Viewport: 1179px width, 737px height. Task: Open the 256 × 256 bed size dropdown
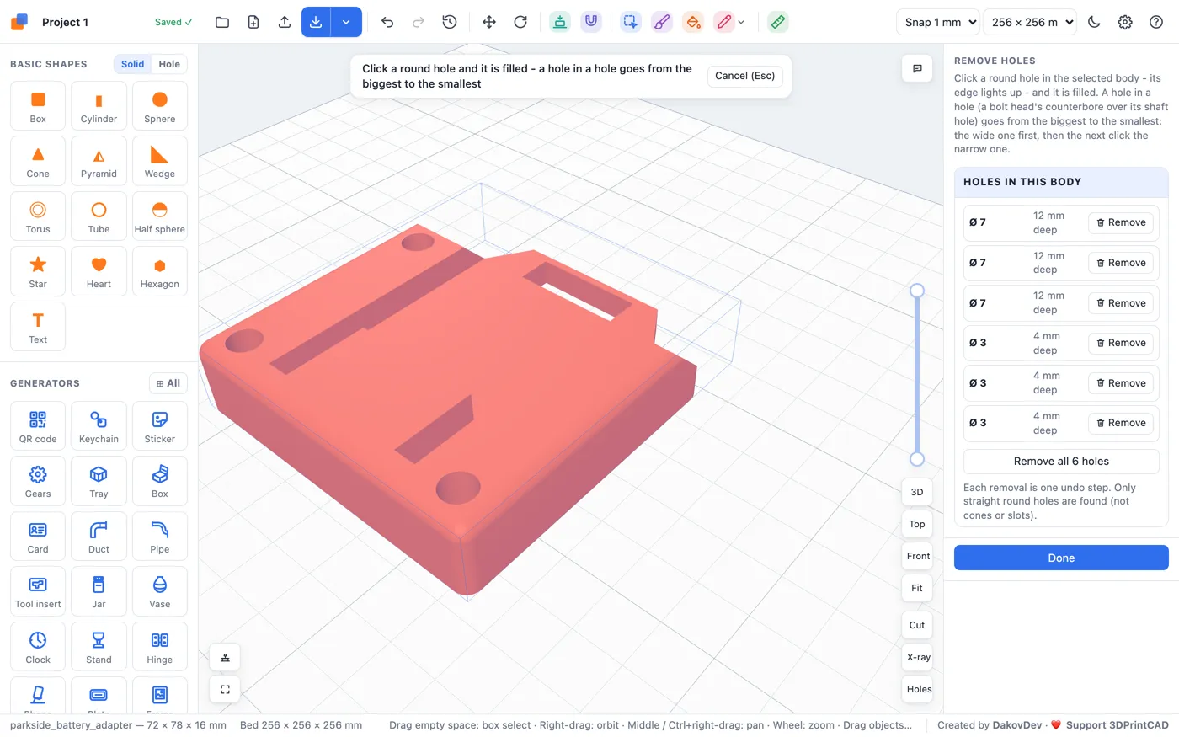1030,22
